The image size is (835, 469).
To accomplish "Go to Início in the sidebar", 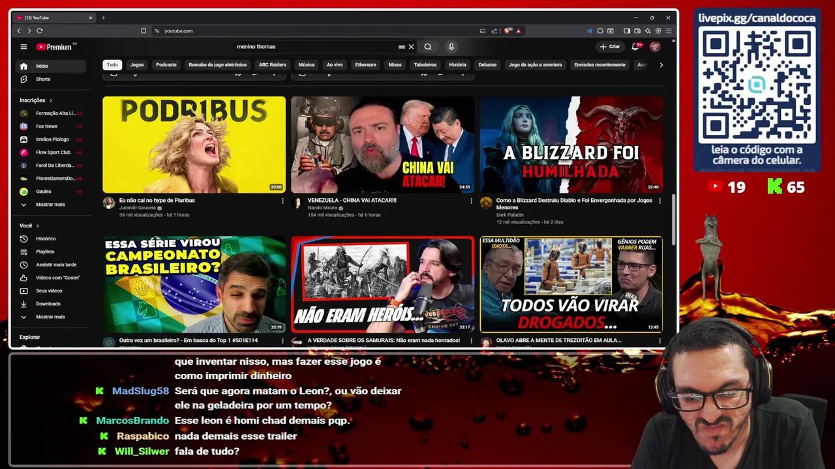I will (x=51, y=66).
